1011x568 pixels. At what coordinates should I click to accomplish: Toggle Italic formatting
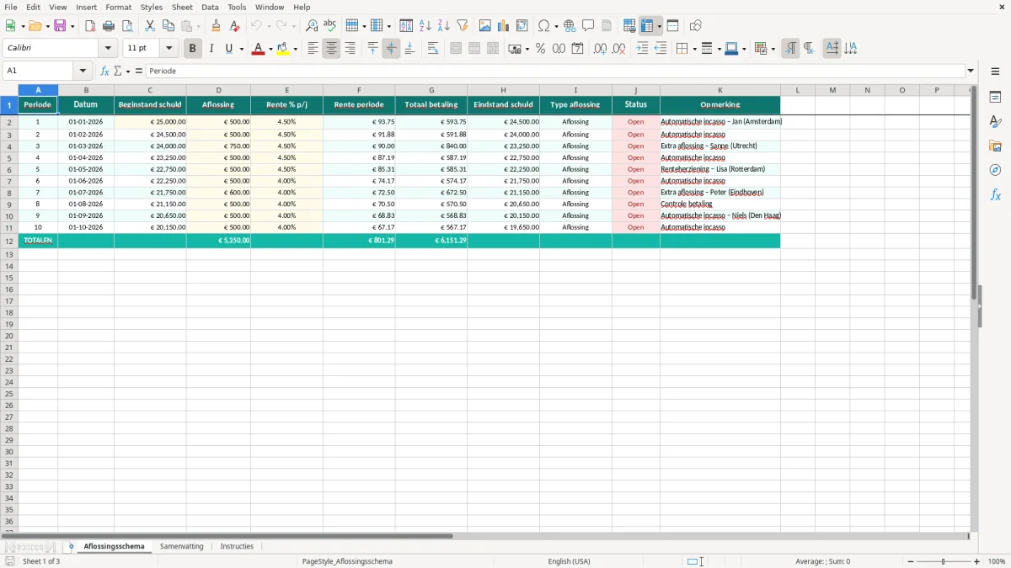coord(211,49)
